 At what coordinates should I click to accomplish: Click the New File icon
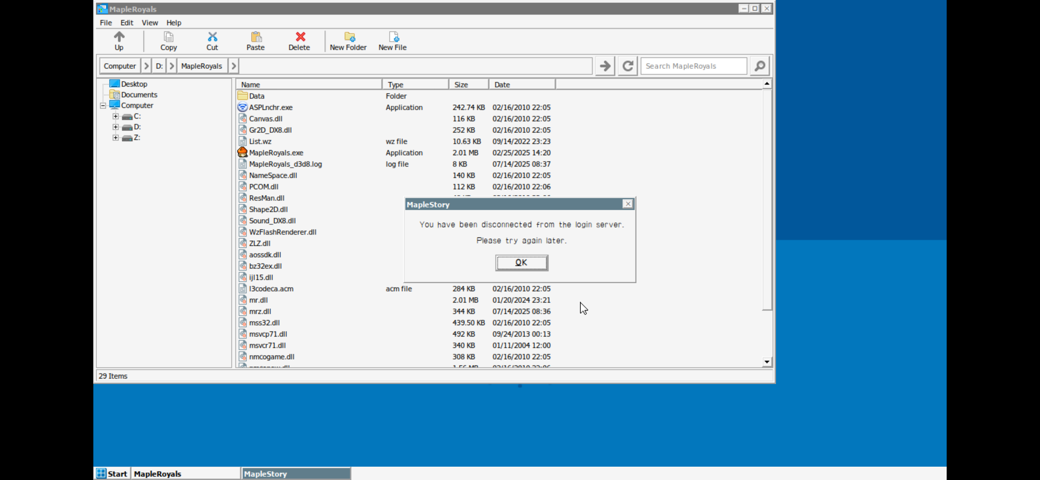pyautogui.click(x=393, y=37)
